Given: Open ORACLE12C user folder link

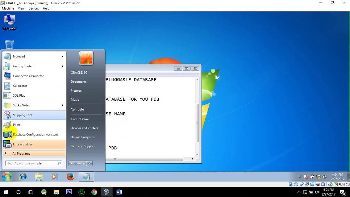Looking at the screenshot, I should pos(79,73).
